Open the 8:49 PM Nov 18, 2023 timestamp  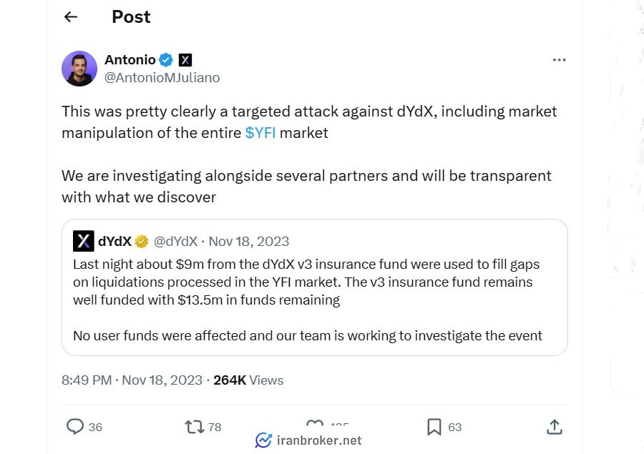pos(132,380)
